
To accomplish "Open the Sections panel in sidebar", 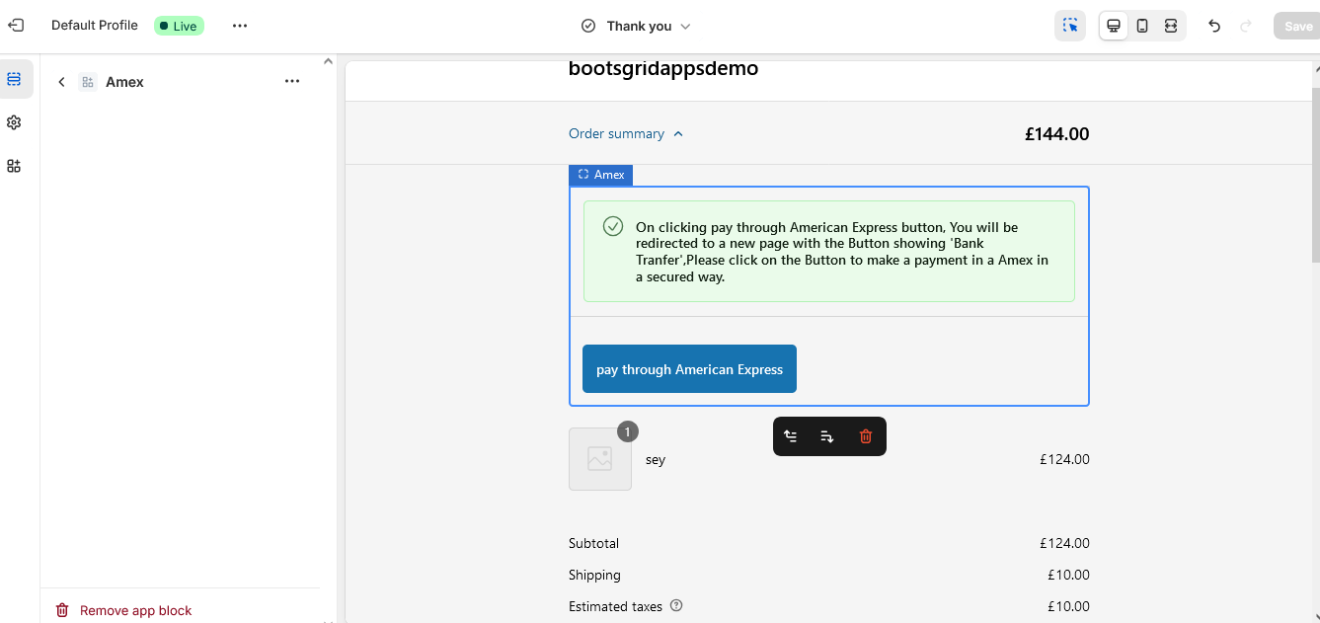I will coord(14,79).
